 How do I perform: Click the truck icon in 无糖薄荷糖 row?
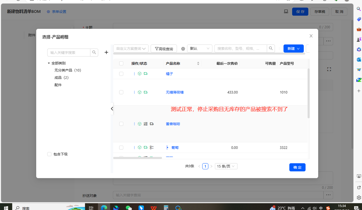pos(146,92)
